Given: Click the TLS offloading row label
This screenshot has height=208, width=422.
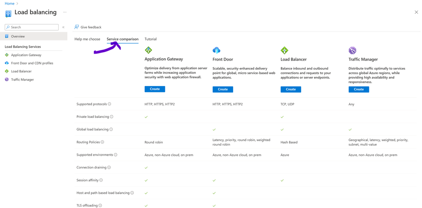Looking at the screenshot, I should [87, 206].
